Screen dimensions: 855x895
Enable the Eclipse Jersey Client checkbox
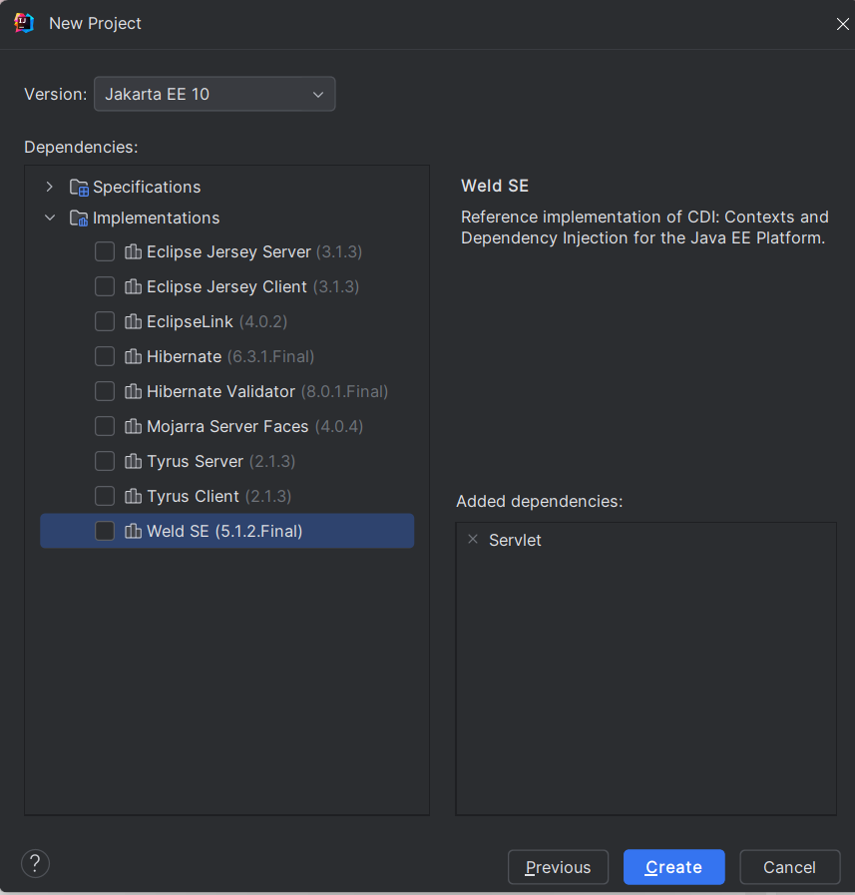click(x=105, y=286)
